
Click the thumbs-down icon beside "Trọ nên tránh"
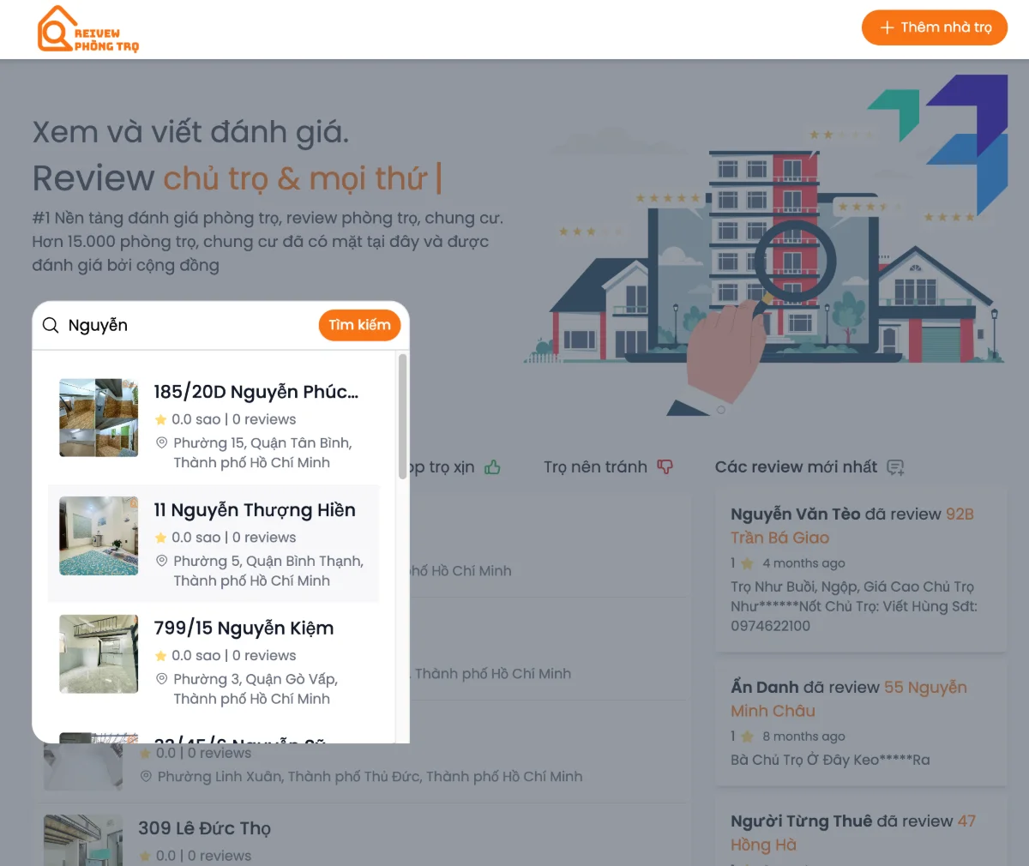click(x=665, y=466)
